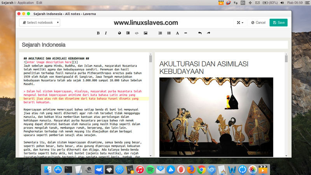Click the wayang image in the preview
Screen dimensions: 311x175
(216, 117)
